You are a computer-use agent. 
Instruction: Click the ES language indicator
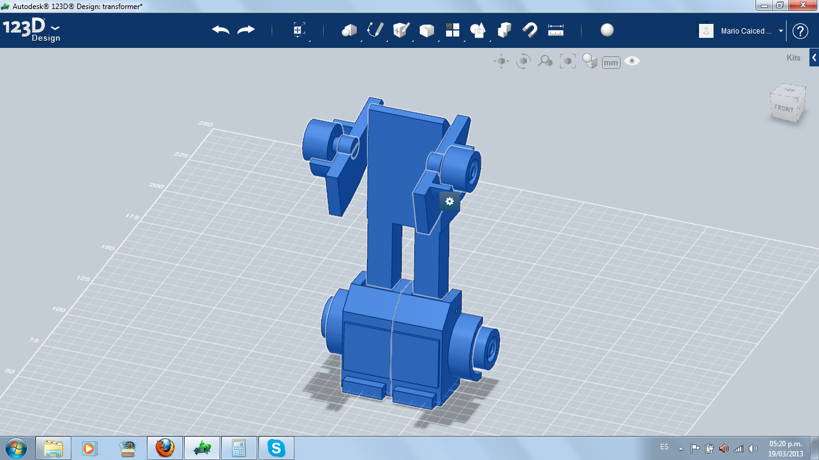click(x=664, y=447)
